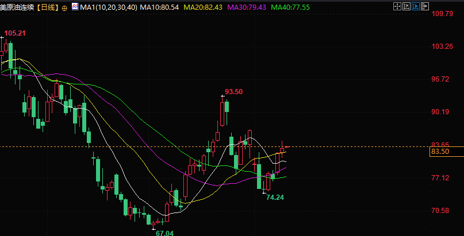The height and width of the screenshot is (236, 464).
Task: Click the 105.21 high price marker
Action: [x=15, y=33]
